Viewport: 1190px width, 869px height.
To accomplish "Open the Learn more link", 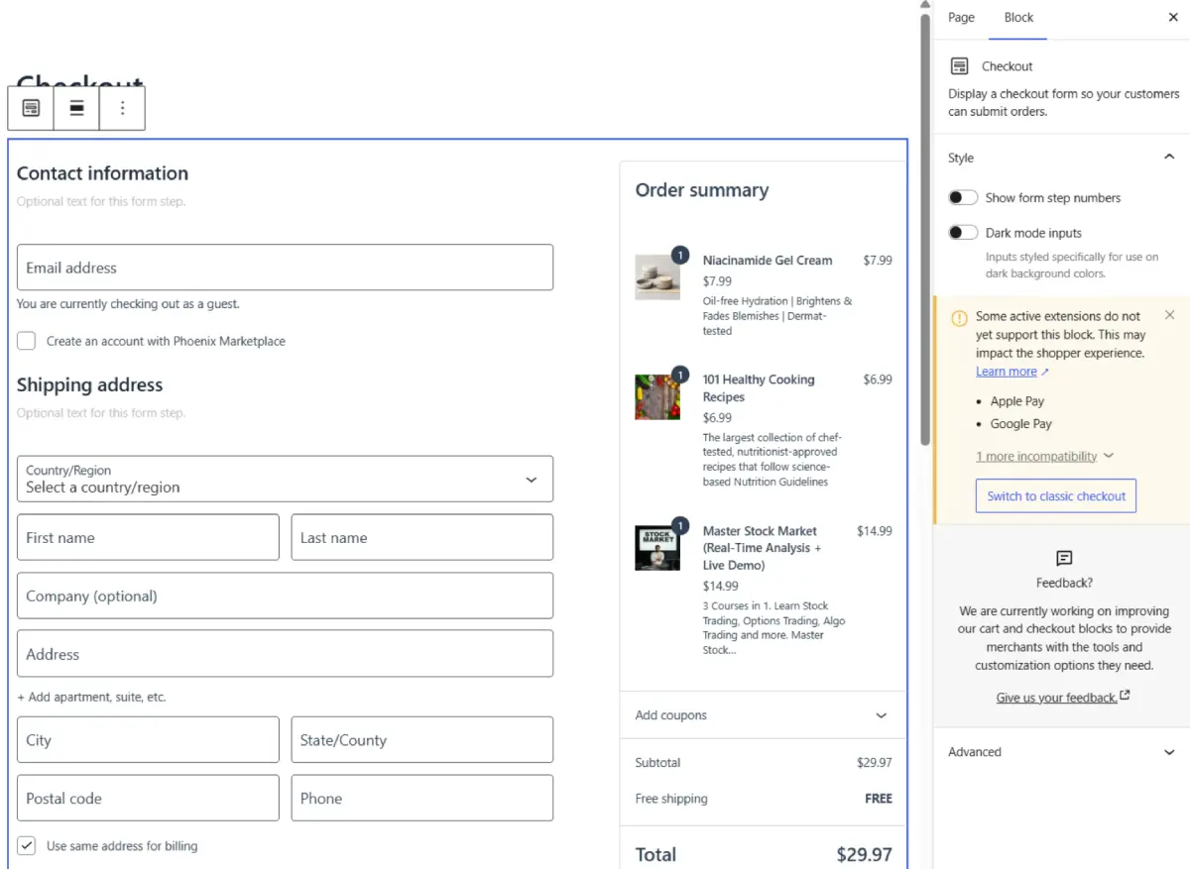I will click(1012, 372).
